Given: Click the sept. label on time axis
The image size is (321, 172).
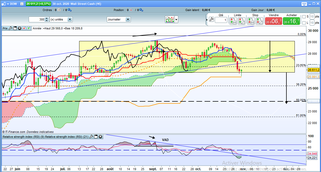Looking at the screenshot, I should (153, 169).
